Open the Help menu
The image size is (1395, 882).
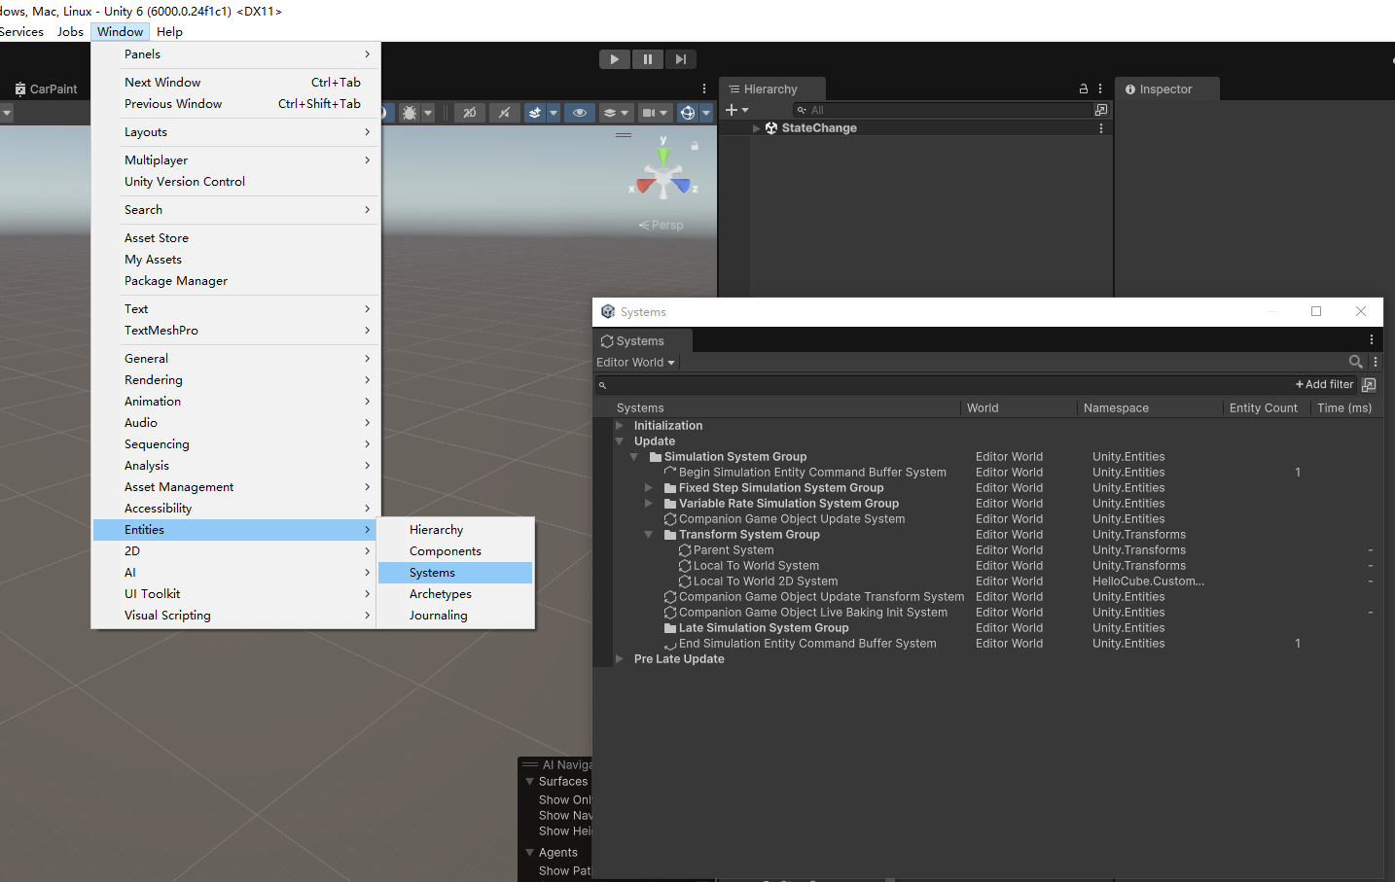pyautogui.click(x=169, y=32)
